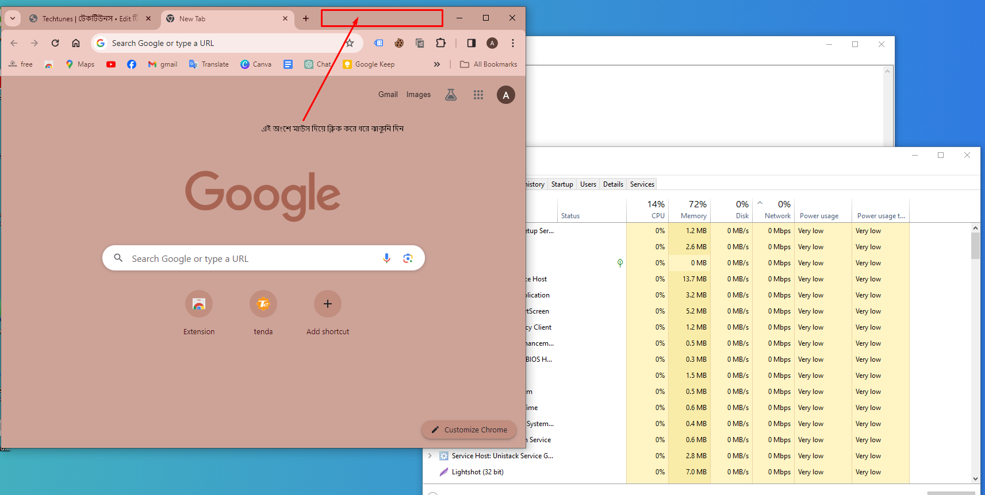Open the Translate bookmark
The height and width of the screenshot is (495, 985).
[x=209, y=64]
